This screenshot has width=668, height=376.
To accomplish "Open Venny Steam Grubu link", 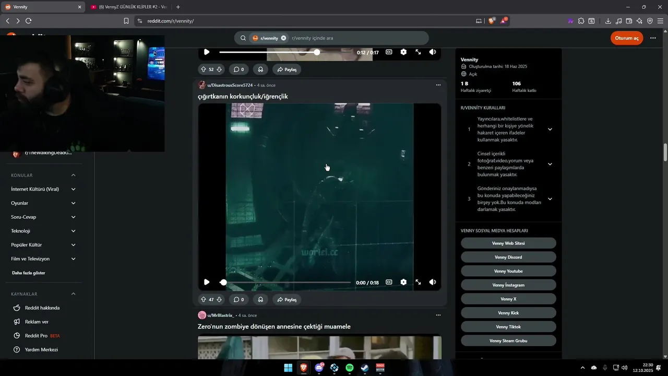I will 508,340.
